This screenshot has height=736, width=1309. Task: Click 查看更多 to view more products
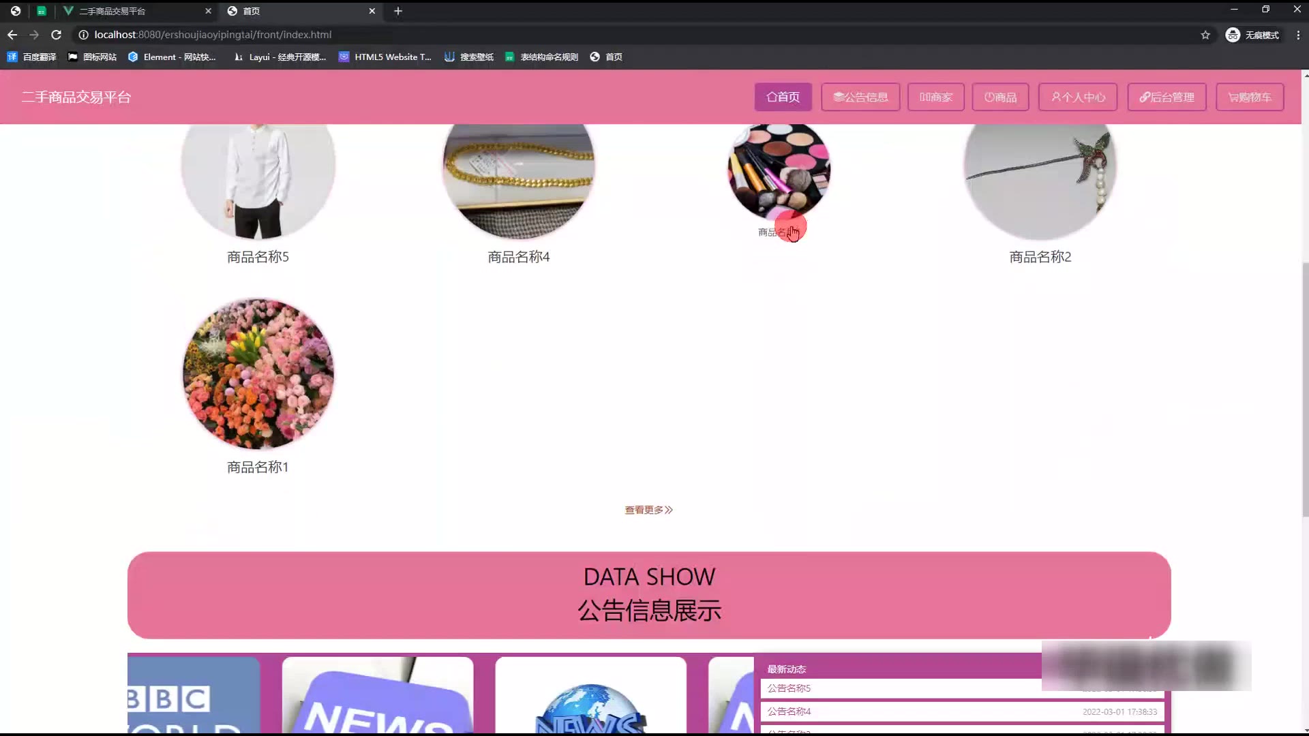pos(649,510)
